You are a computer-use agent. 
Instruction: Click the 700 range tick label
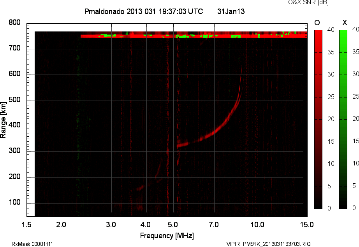click(14, 48)
